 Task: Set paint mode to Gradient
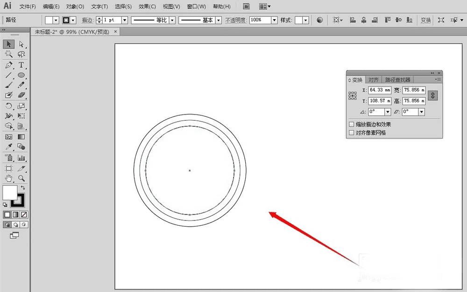click(x=16, y=214)
